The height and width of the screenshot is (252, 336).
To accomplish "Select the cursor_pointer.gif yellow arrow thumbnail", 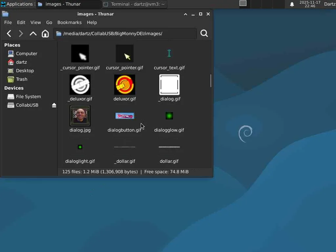I will [x=124, y=53].
